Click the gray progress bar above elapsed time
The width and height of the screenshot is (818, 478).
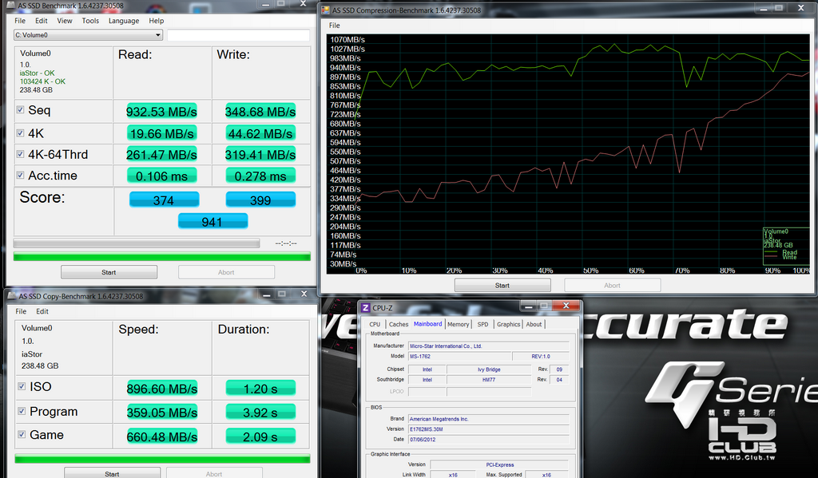pos(136,243)
